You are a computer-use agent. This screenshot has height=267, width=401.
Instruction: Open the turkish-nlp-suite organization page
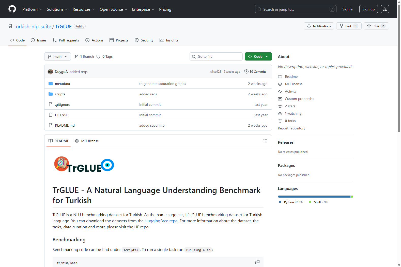tap(33, 26)
